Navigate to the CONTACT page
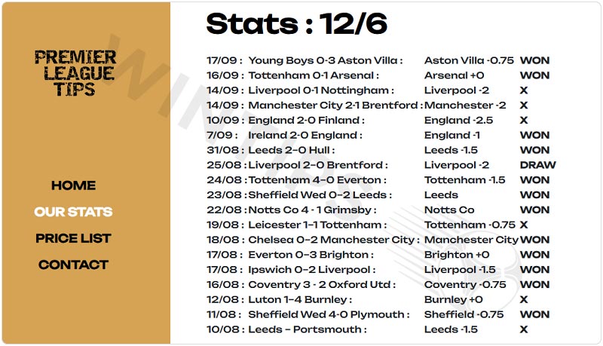The width and height of the screenshot is (603, 346). 73,265
